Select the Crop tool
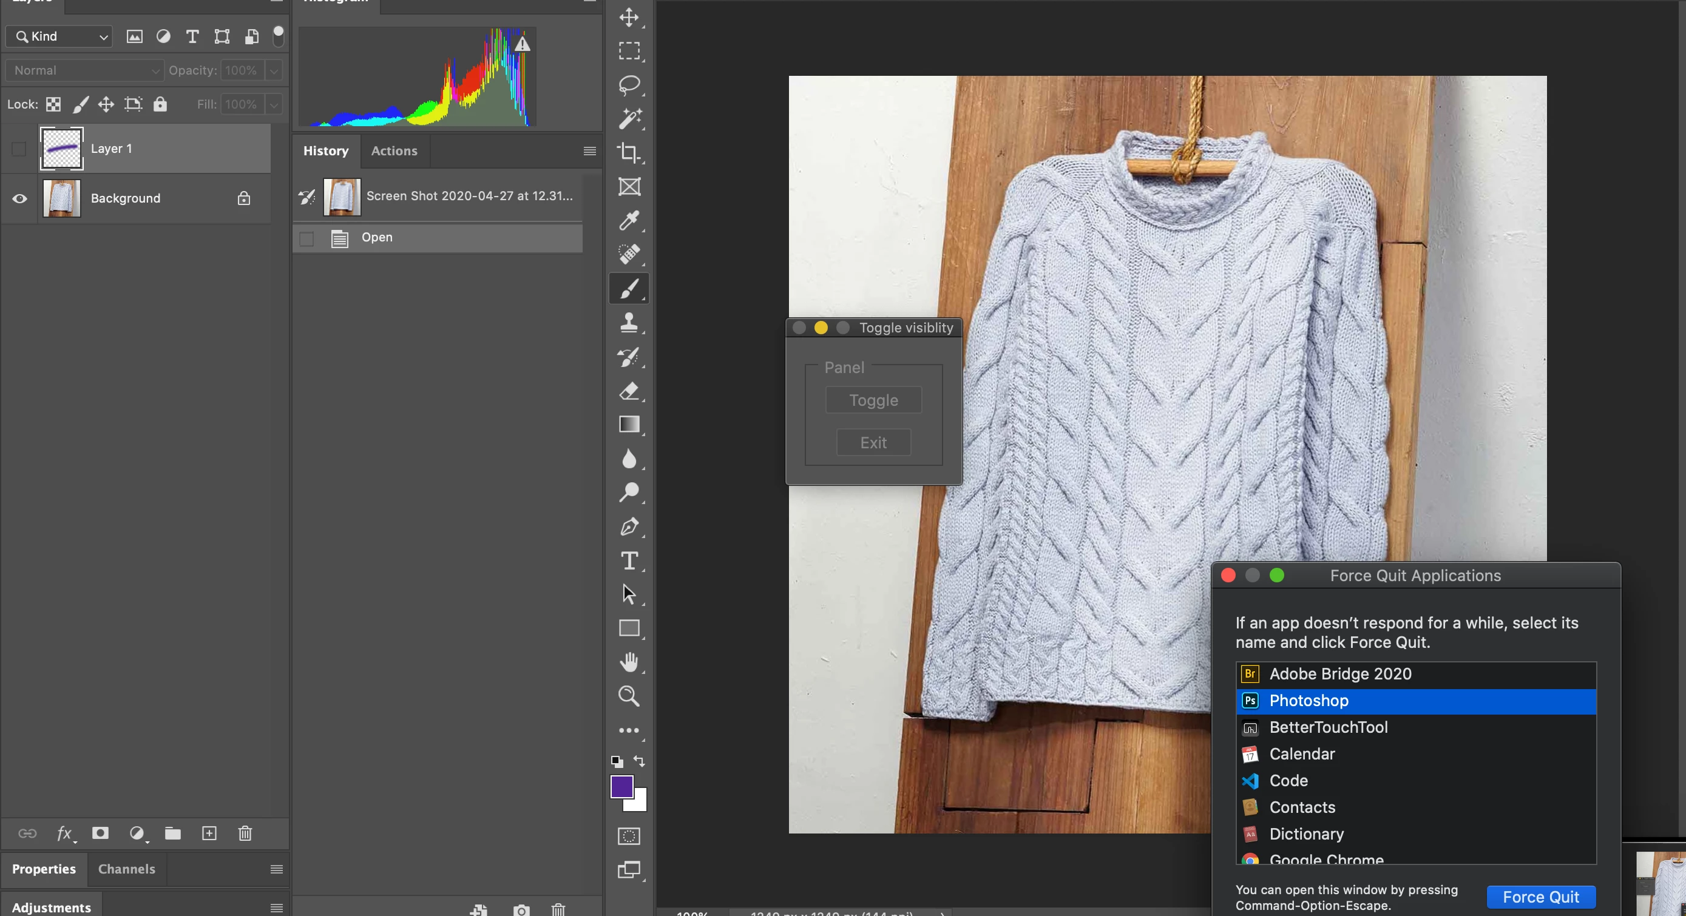Image resolution: width=1686 pixels, height=916 pixels. (629, 152)
